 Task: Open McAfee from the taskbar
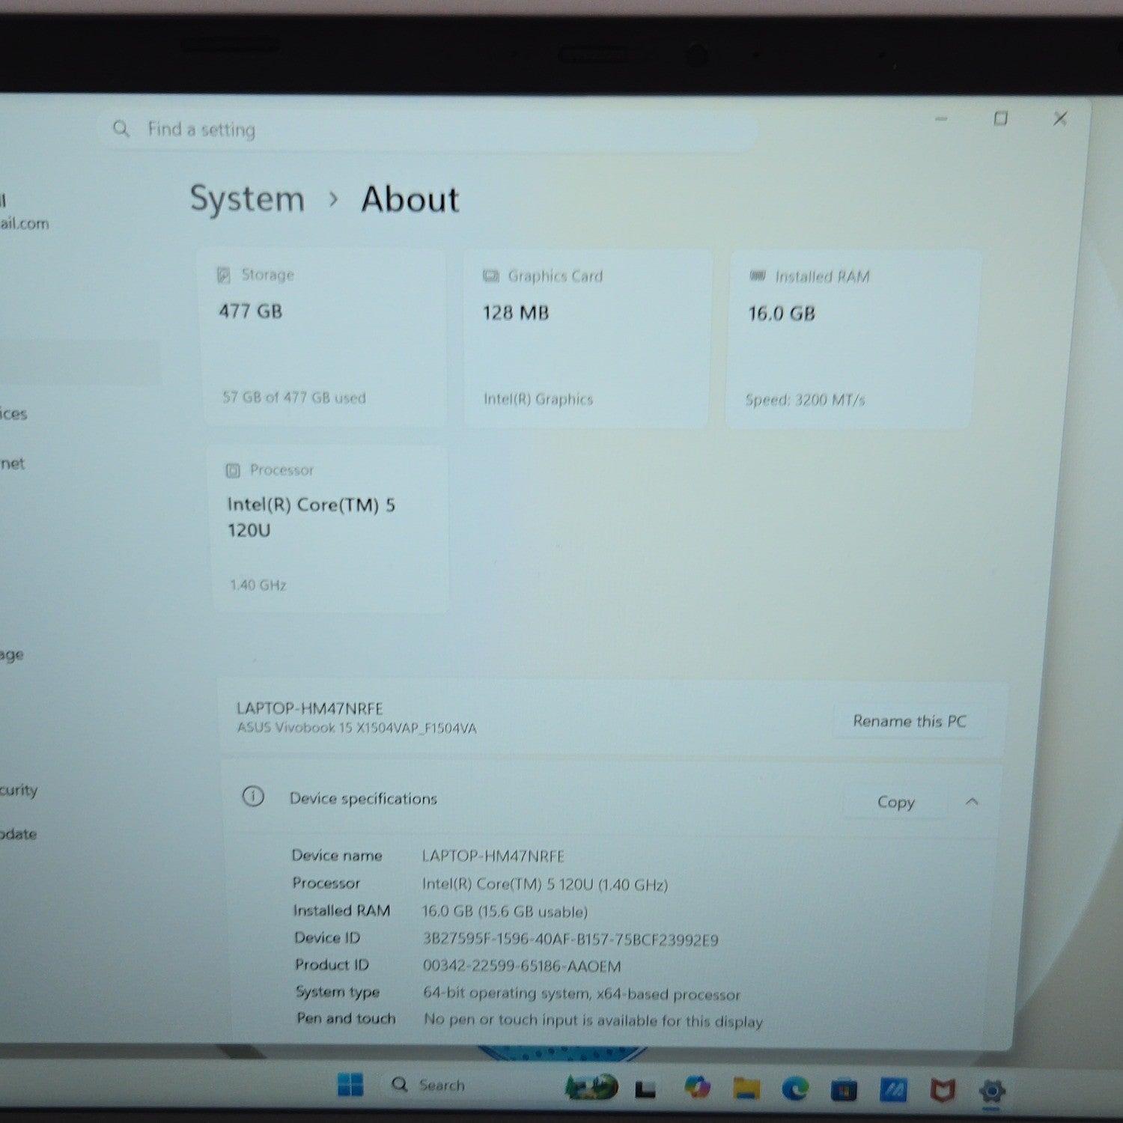[943, 1091]
